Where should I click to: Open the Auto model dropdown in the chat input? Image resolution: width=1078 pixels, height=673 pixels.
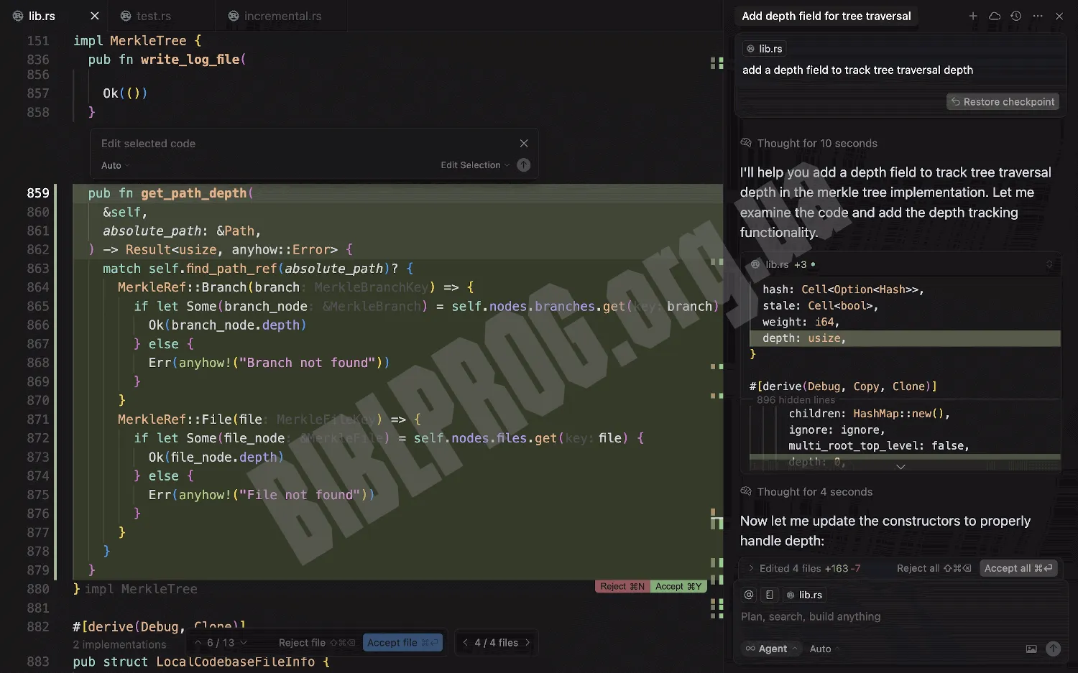(x=824, y=649)
